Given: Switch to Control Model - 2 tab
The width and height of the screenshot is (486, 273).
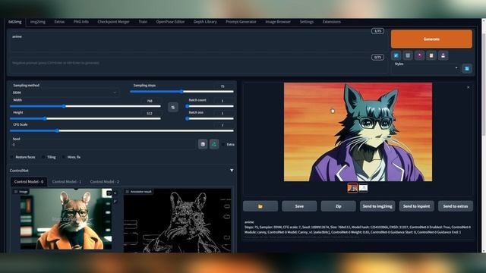Looking at the screenshot, I should [105, 182].
